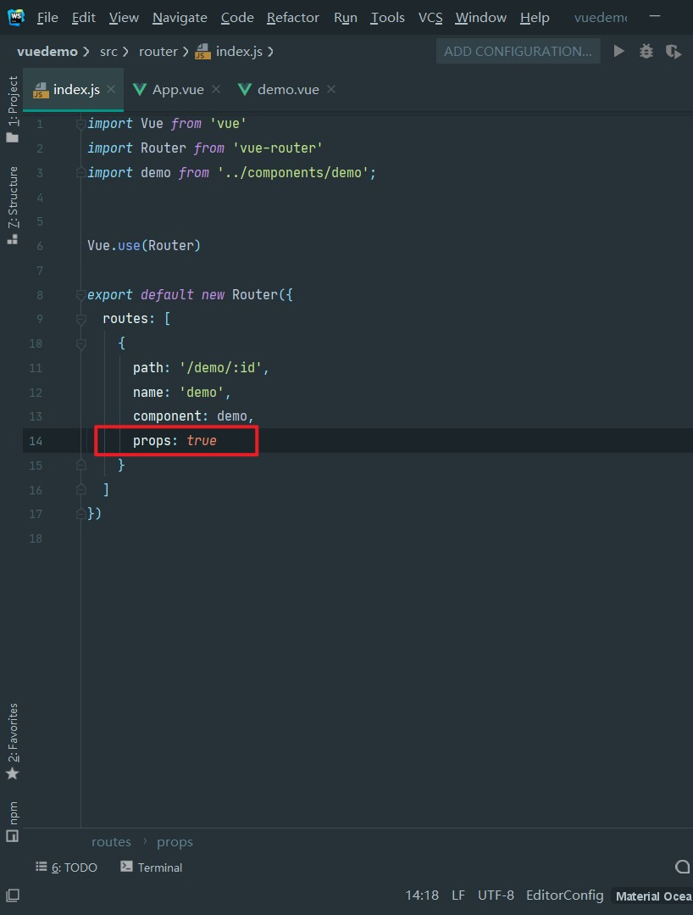Image resolution: width=693 pixels, height=915 pixels.
Task: Open the Help menu
Action: click(x=535, y=18)
